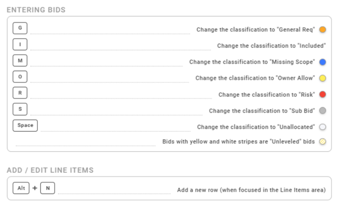Click the I key shortcut badge
342x210 pixels.
tap(20, 44)
